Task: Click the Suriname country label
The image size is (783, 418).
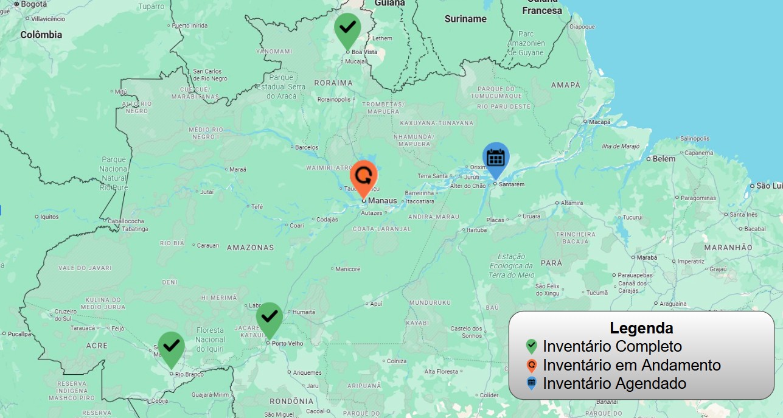Action: pyautogui.click(x=465, y=19)
